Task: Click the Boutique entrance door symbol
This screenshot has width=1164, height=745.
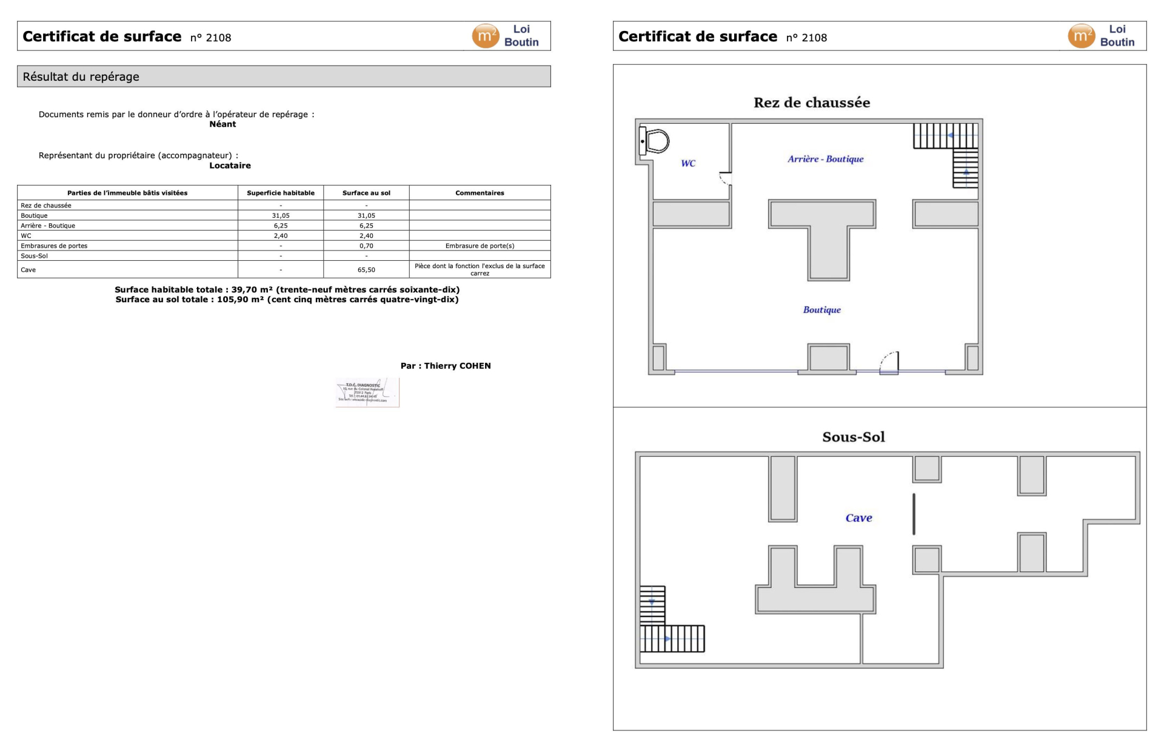Action: [889, 362]
